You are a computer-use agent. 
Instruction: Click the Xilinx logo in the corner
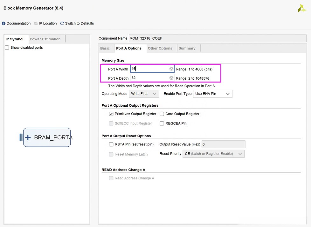pyautogui.click(x=302, y=9)
